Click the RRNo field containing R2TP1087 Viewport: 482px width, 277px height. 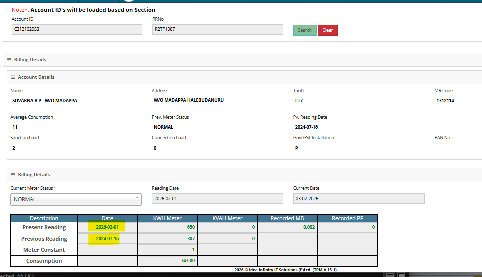pyautogui.click(x=217, y=29)
